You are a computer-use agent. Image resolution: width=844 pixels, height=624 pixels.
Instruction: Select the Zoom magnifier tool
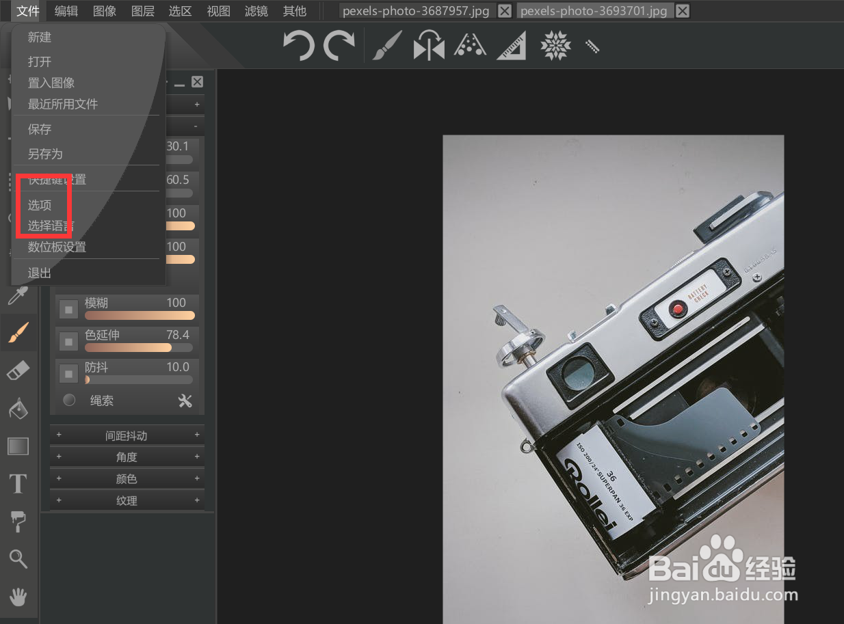(x=18, y=558)
